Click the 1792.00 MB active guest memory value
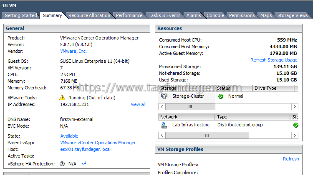 [283, 53]
